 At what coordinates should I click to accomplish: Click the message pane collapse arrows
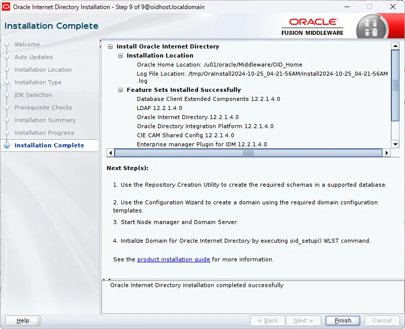click(107, 279)
